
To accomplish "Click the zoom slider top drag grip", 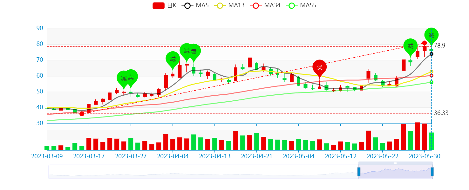I will (396, 163).
